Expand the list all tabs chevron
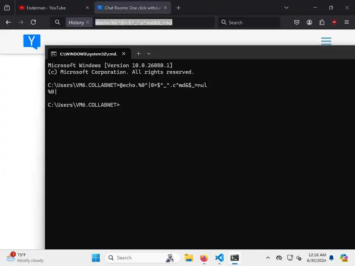The width and height of the screenshot is (355, 266). tap(286, 8)
